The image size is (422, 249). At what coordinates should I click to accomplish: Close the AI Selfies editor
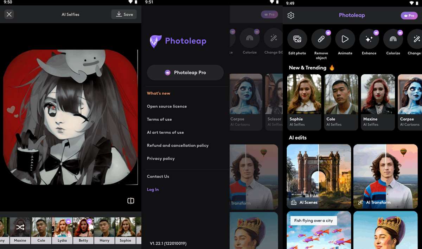click(x=9, y=14)
